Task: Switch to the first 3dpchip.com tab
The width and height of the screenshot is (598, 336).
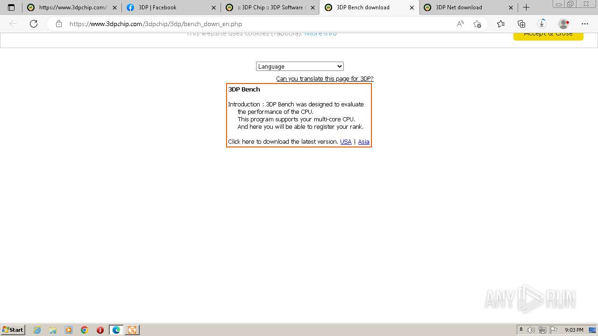Action: pos(71,7)
